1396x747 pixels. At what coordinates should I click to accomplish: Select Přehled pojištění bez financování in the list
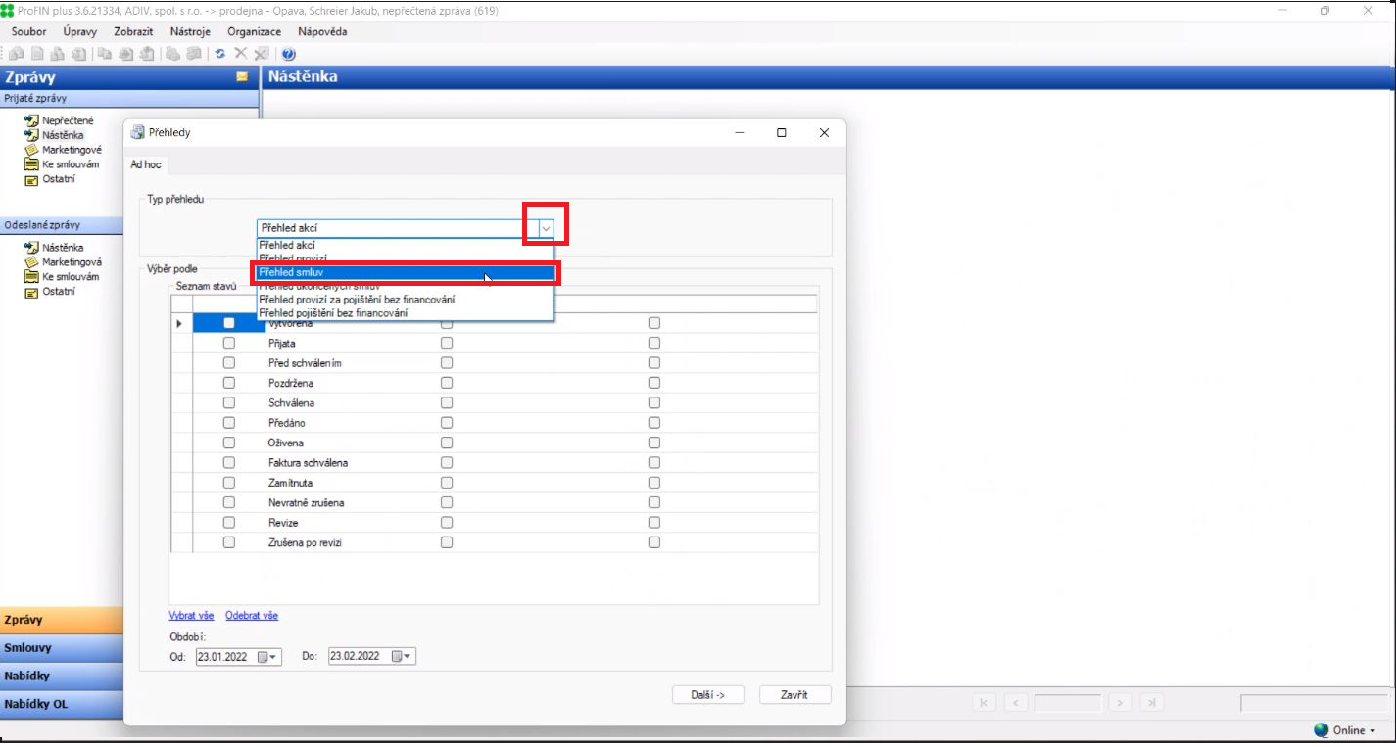pos(333,313)
